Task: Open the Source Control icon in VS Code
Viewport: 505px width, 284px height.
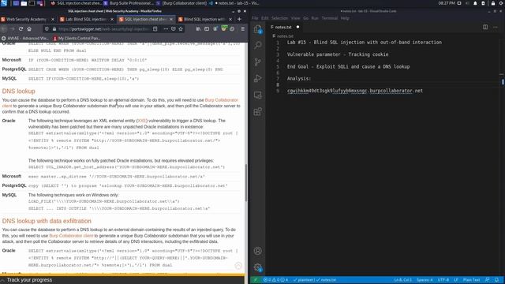Action: [x=258, y=62]
